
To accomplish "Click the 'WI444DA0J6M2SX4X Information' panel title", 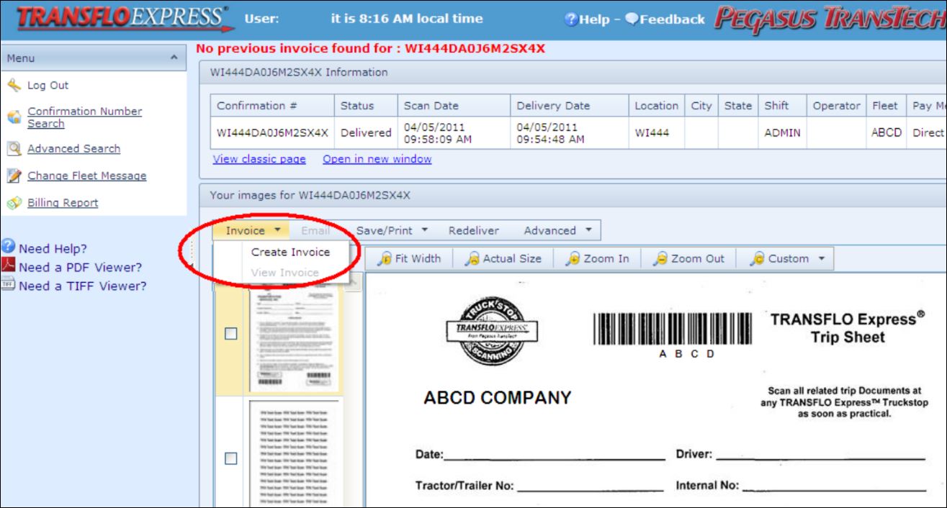I will tap(298, 72).
